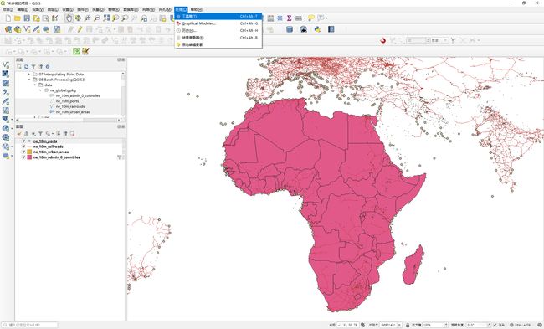Click the rotation field in status bar
The image size is (544, 329).
(477, 325)
